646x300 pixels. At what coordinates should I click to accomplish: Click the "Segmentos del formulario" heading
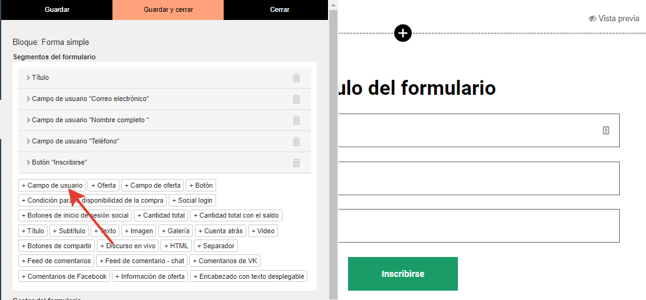54,57
